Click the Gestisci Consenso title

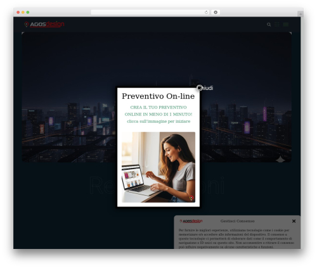click(237, 221)
